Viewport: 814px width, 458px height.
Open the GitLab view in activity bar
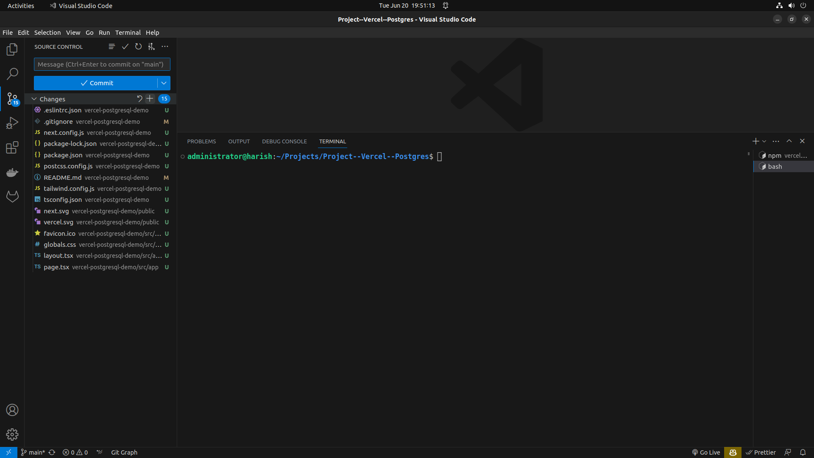coord(12,196)
